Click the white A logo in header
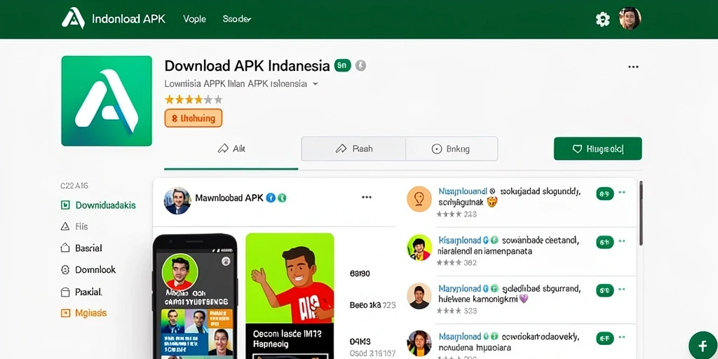Viewport: 718px width, 359px height. coord(73,18)
